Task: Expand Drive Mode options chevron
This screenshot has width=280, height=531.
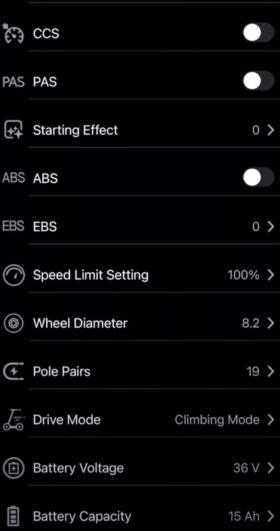Action: tap(271, 420)
